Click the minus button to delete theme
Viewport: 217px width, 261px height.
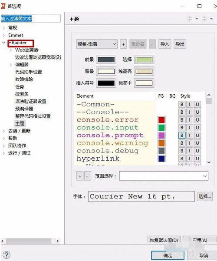pos(152,44)
